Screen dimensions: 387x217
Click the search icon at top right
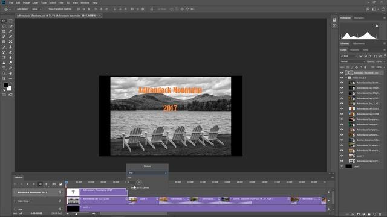pyautogui.click(x=368, y=9)
